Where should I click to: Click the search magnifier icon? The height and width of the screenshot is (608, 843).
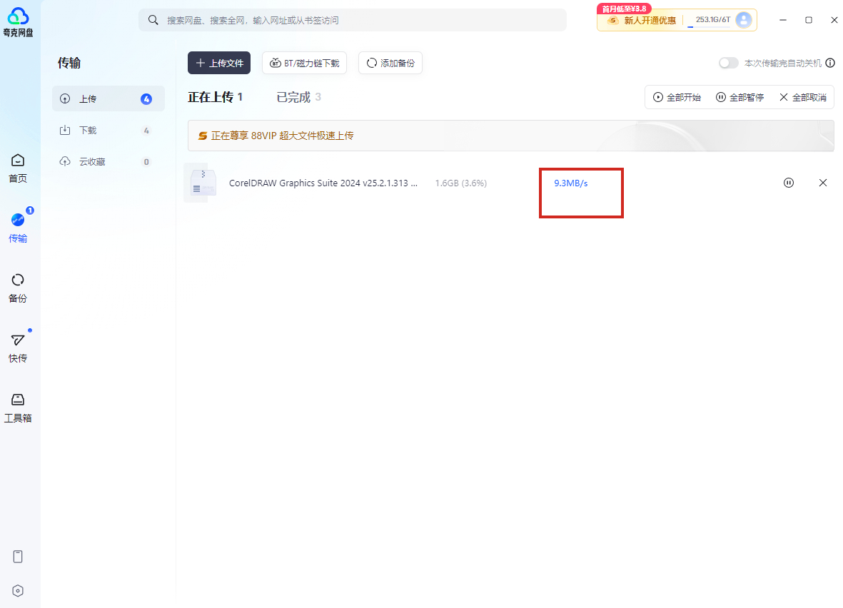click(153, 20)
